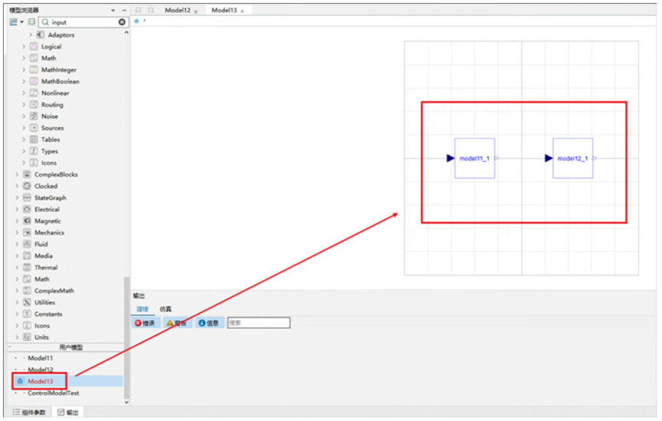Click the Mechanics library icon
The image size is (662, 421).
(27, 232)
